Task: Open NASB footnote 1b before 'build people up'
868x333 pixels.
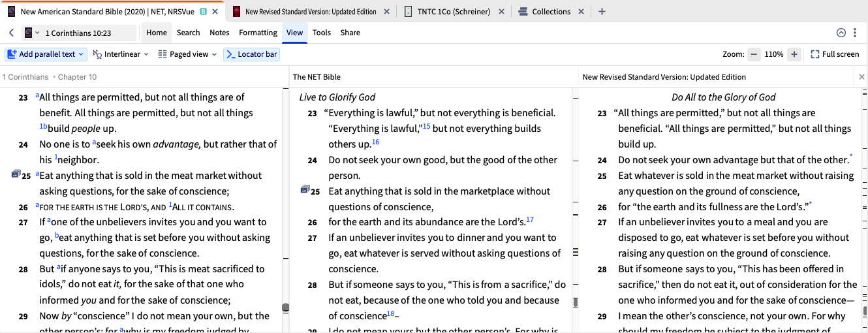Action: [43, 126]
